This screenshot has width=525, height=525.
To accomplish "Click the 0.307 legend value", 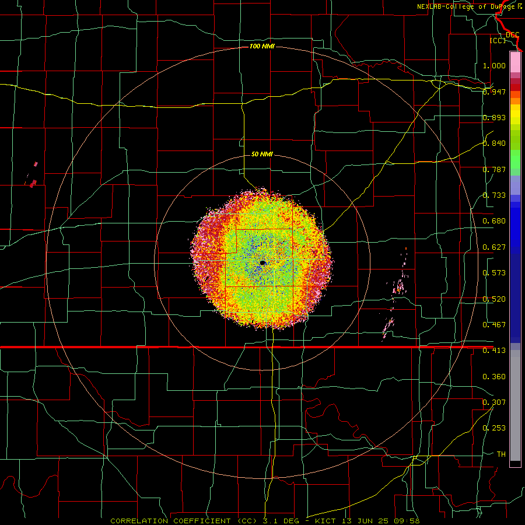I will tap(494, 402).
